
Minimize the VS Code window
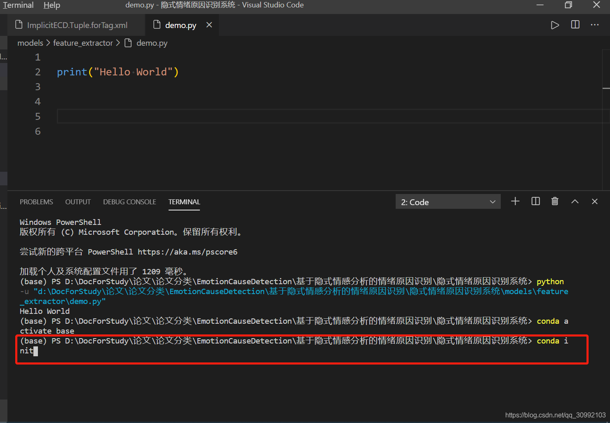(x=540, y=5)
